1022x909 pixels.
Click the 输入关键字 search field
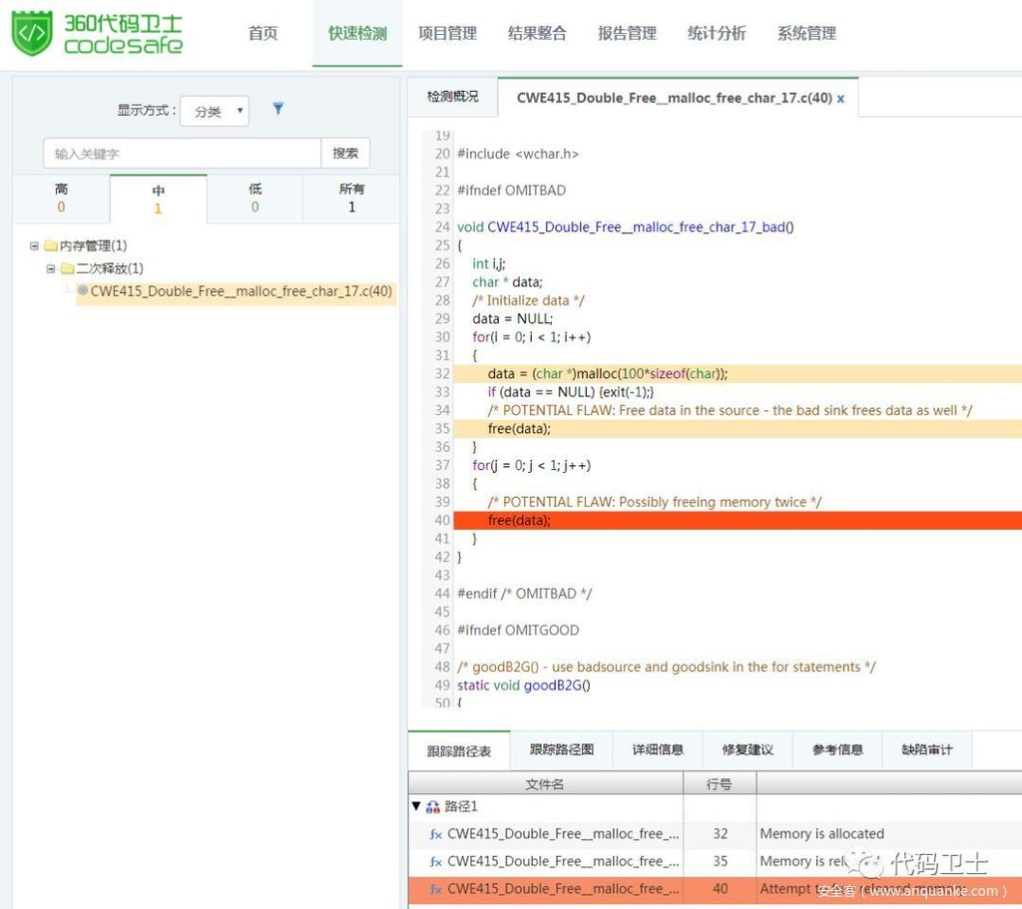point(182,154)
